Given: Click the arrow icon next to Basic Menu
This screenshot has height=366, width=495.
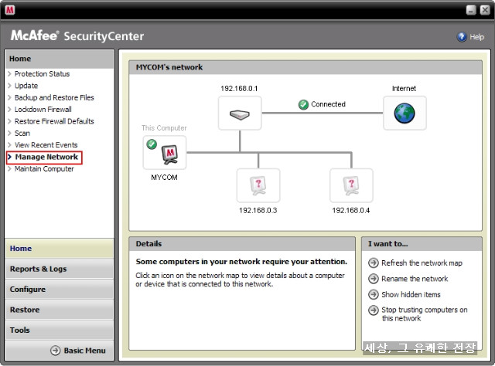Looking at the screenshot, I should point(55,351).
